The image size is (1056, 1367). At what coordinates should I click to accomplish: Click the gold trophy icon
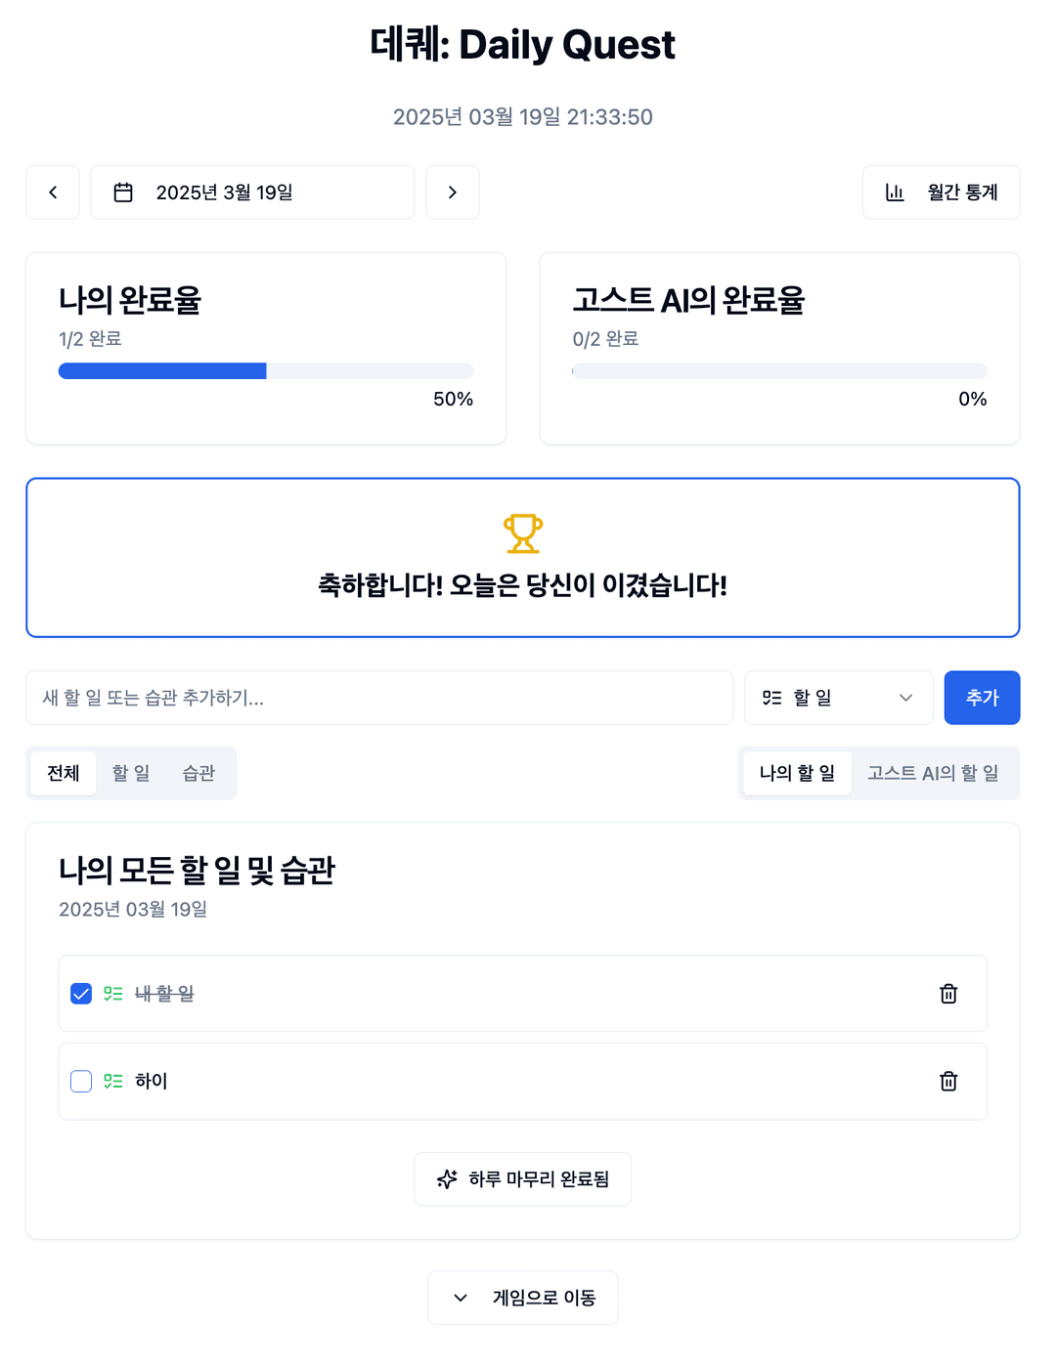[x=523, y=534]
